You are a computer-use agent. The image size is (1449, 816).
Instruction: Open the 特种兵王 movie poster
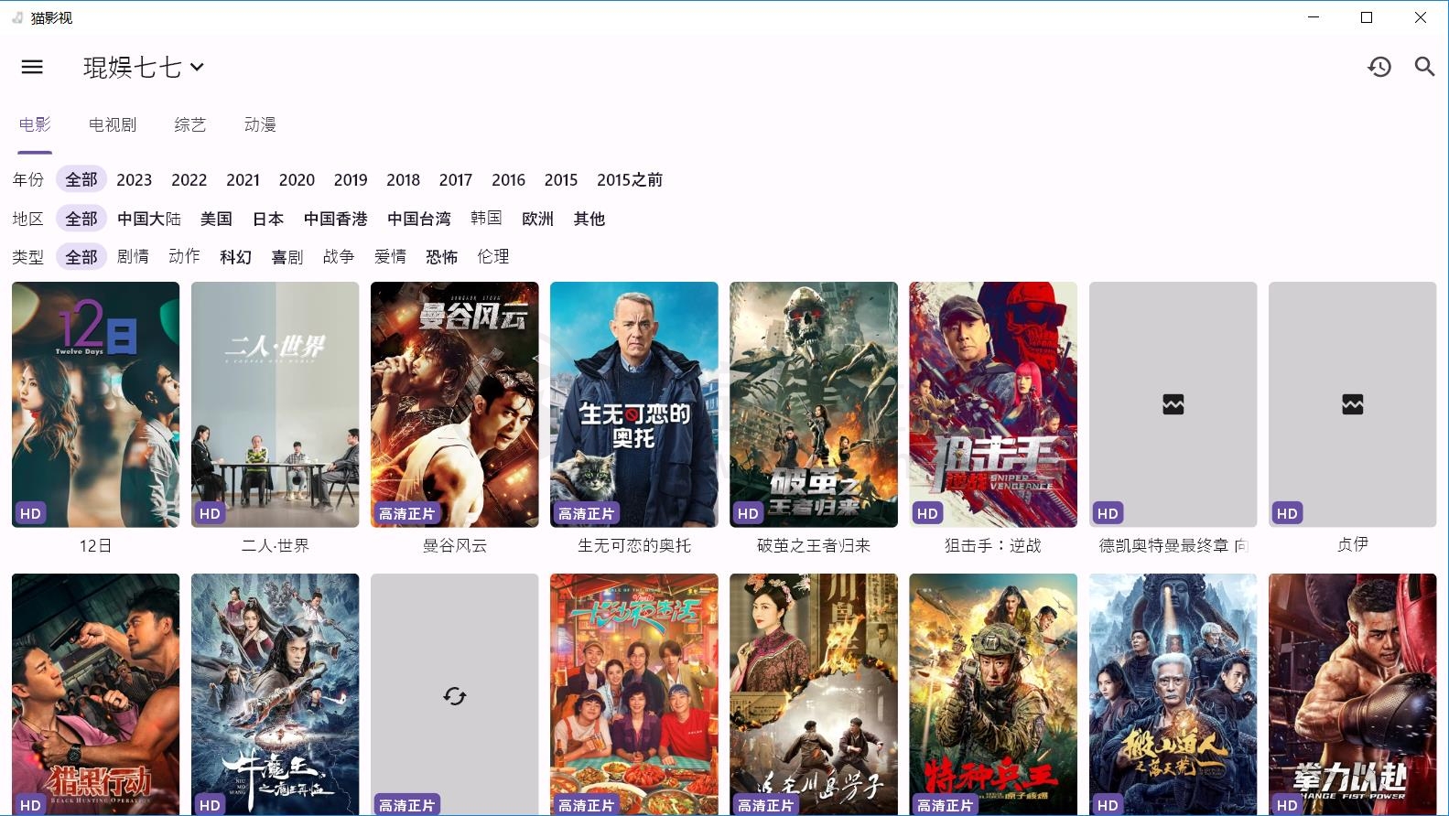[993, 694]
